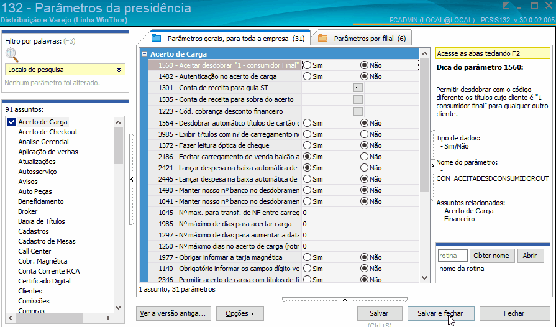This screenshot has height=327, width=556.
Task: Select Sim for 2445 Lançar despesa na baixa
Action: [x=307, y=179]
